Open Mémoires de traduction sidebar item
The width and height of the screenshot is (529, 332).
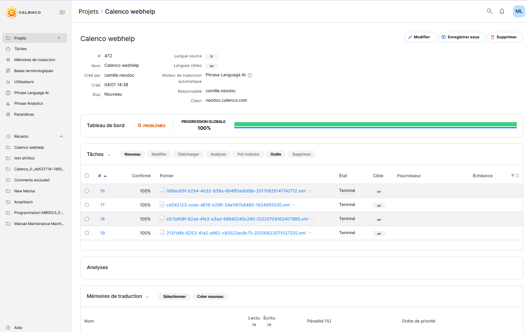point(35,60)
